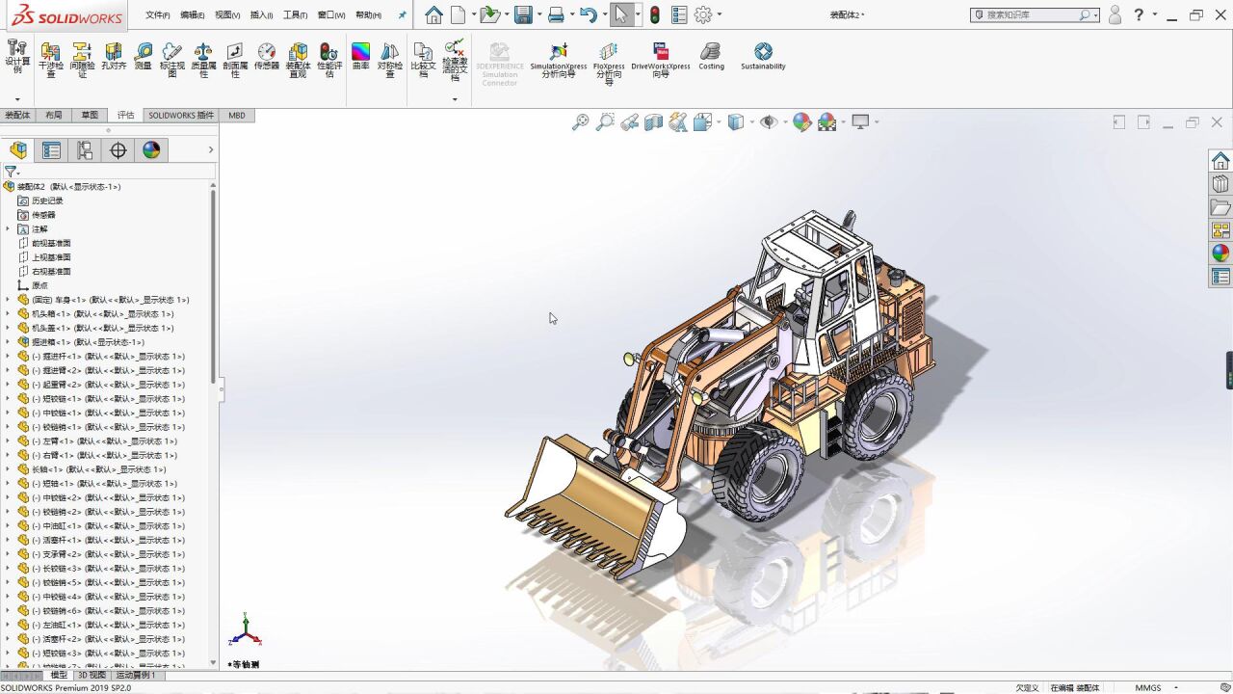
Task: Open the 工具 tools menu
Action: (294, 15)
